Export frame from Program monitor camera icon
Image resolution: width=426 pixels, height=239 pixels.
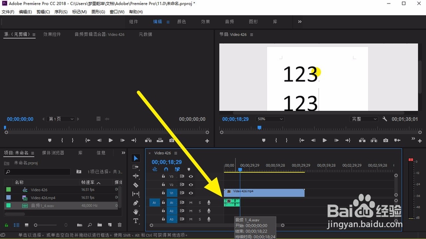coord(386,140)
